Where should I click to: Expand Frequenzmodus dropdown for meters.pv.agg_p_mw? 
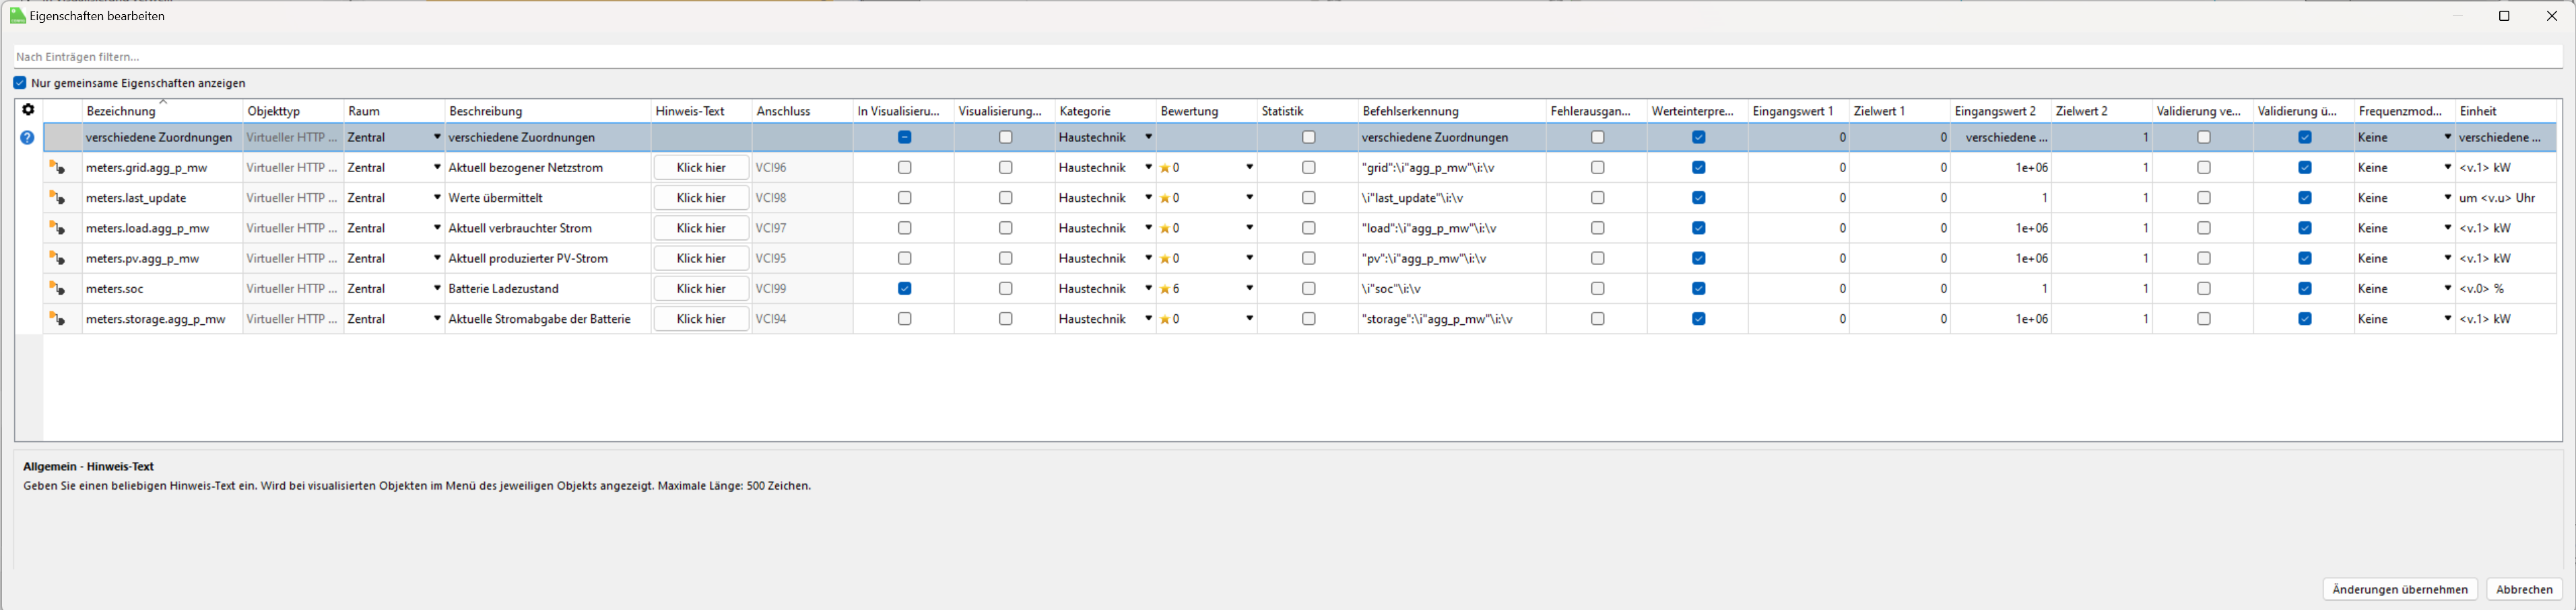point(2447,258)
